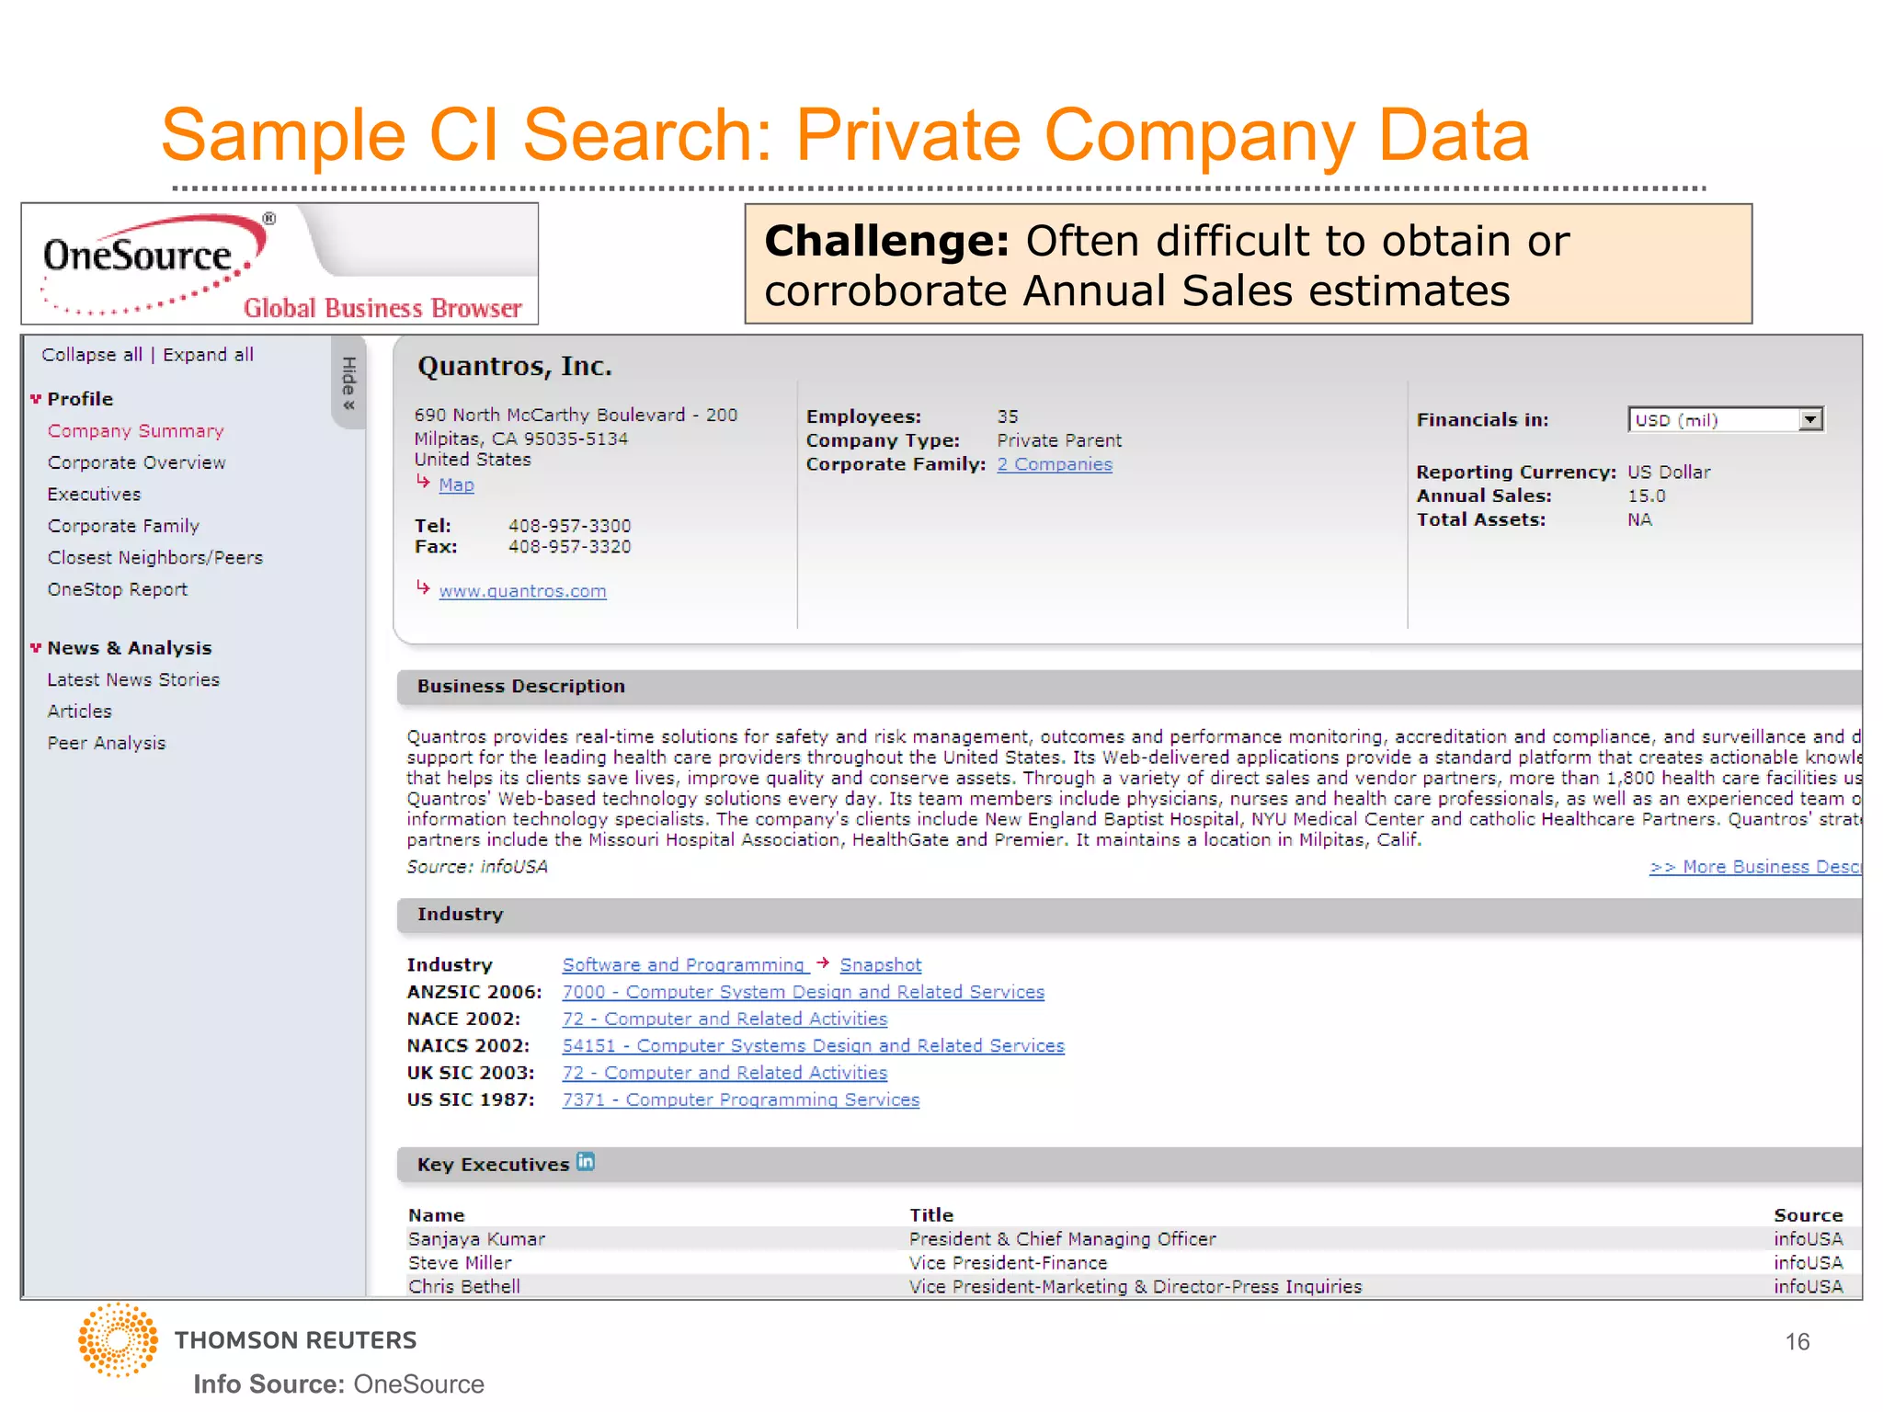Open UK SIC 2003 code 72 link

[x=725, y=1073]
